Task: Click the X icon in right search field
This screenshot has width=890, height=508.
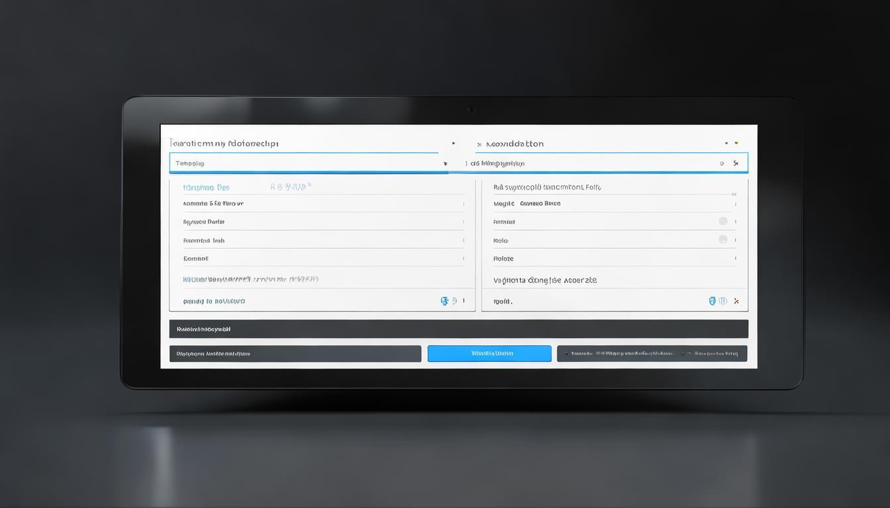Action: (x=736, y=163)
